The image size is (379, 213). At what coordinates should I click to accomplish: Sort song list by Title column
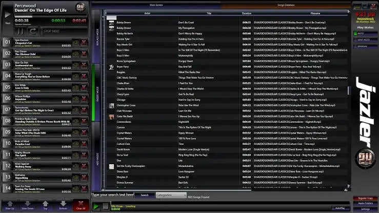point(209,13)
